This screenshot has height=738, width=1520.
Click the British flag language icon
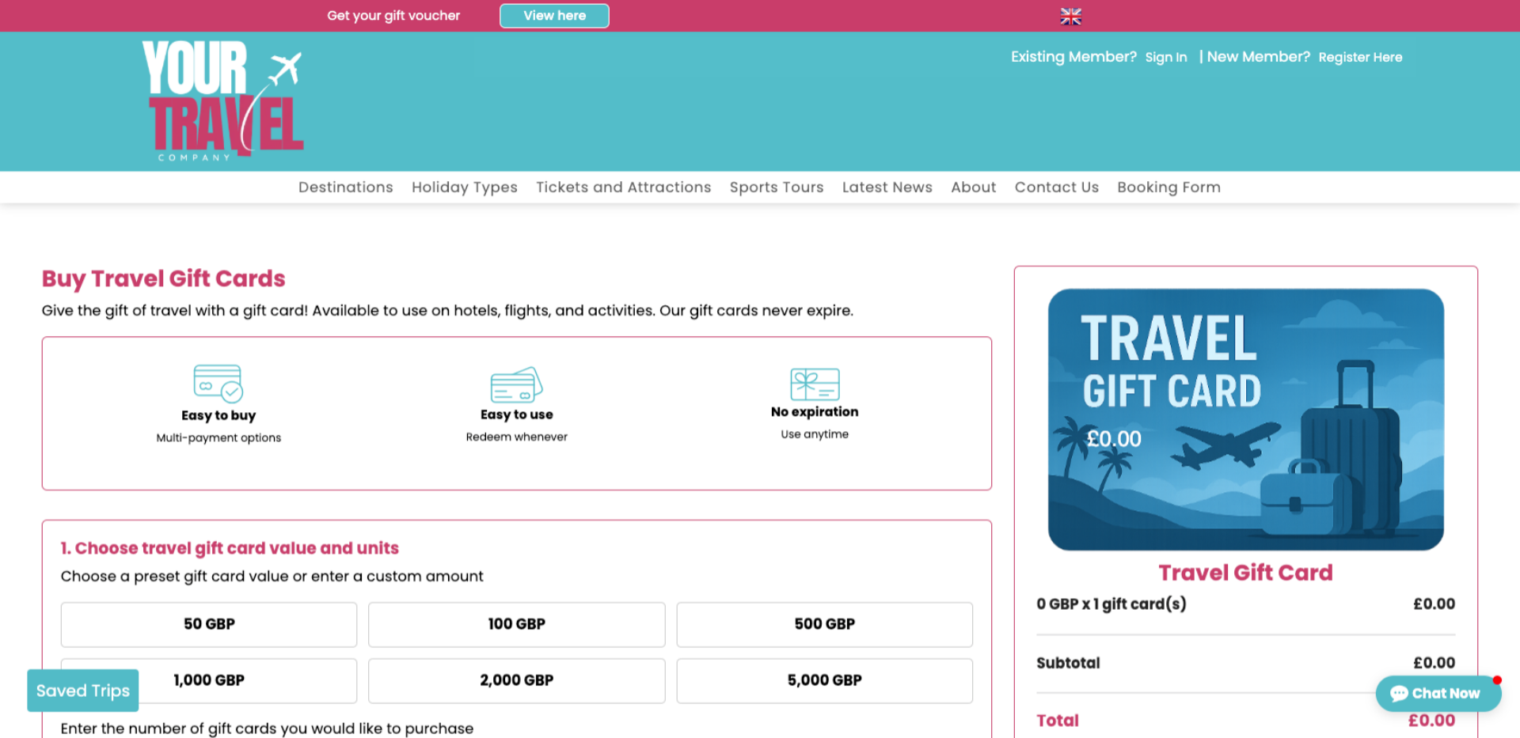coord(1070,16)
